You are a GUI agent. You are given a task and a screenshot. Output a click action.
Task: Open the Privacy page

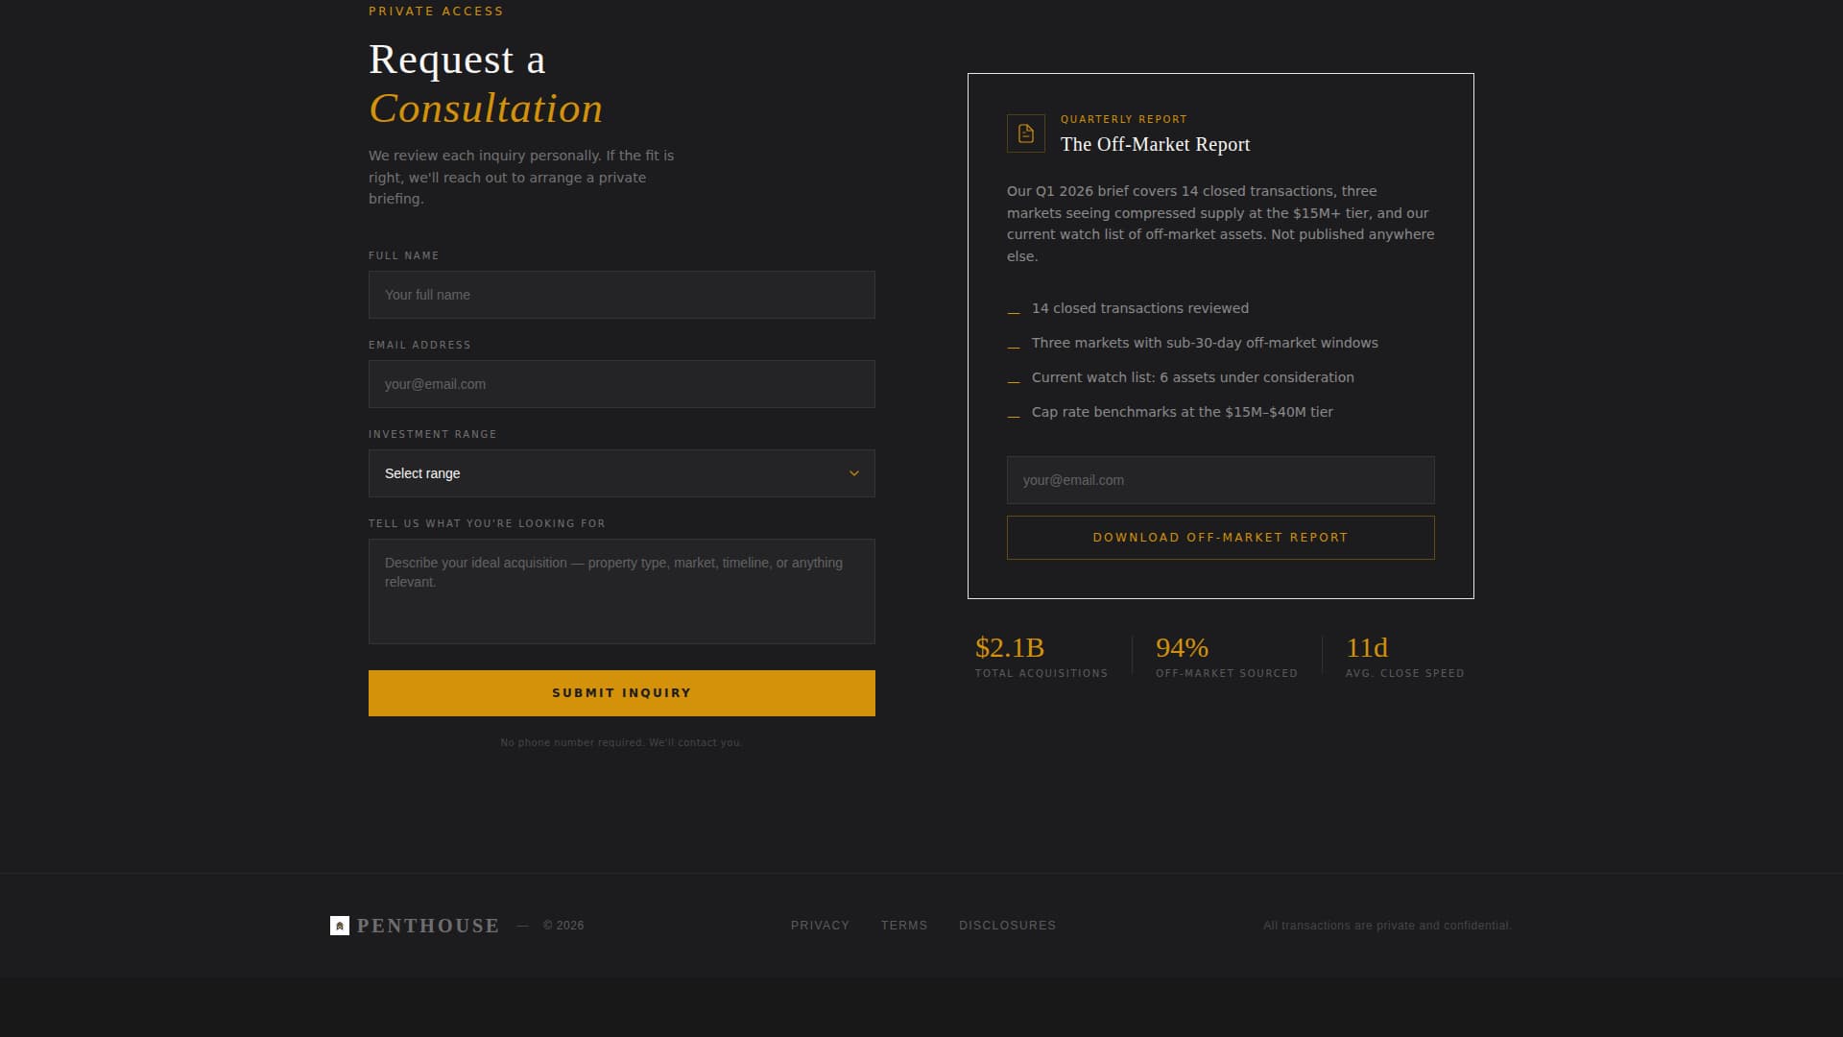coord(820,925)
